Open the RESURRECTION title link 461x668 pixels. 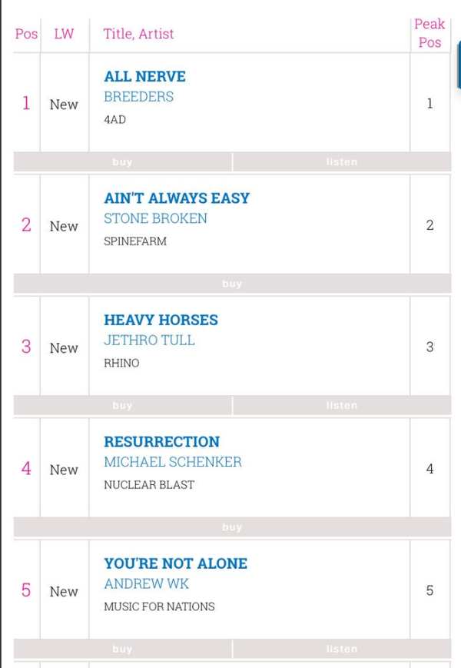click(x=162, y=442)
